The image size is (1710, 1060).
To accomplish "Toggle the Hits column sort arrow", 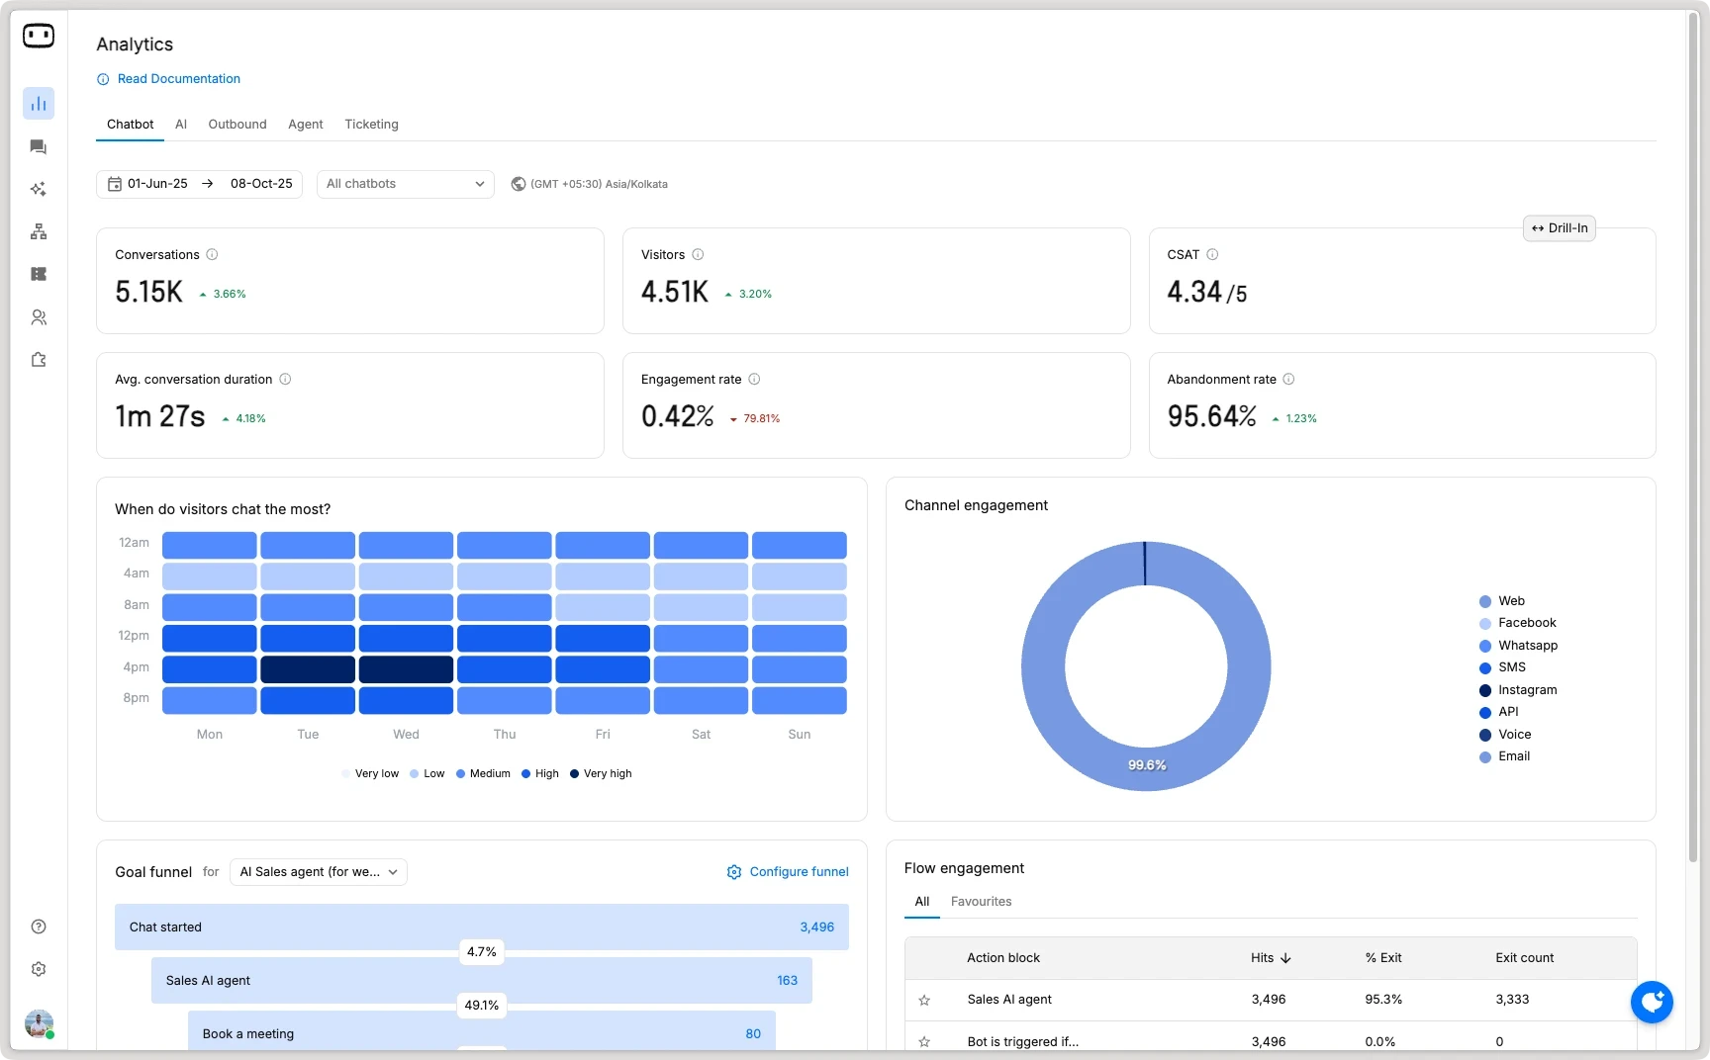I will click(1285, 957).
